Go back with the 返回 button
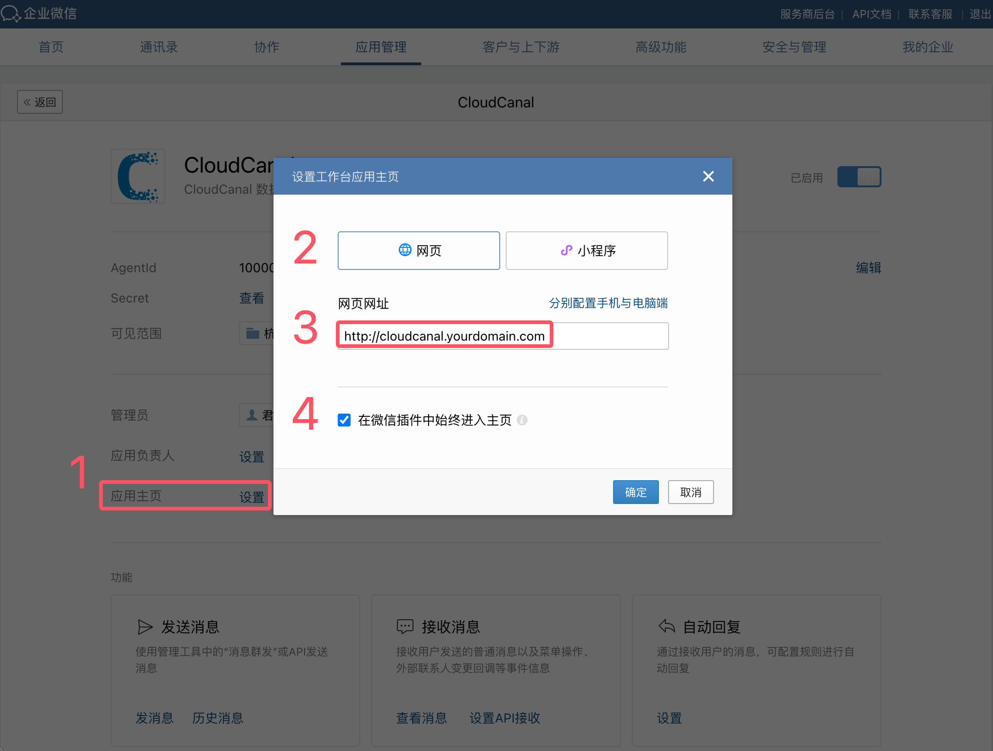 pos(40,102)
